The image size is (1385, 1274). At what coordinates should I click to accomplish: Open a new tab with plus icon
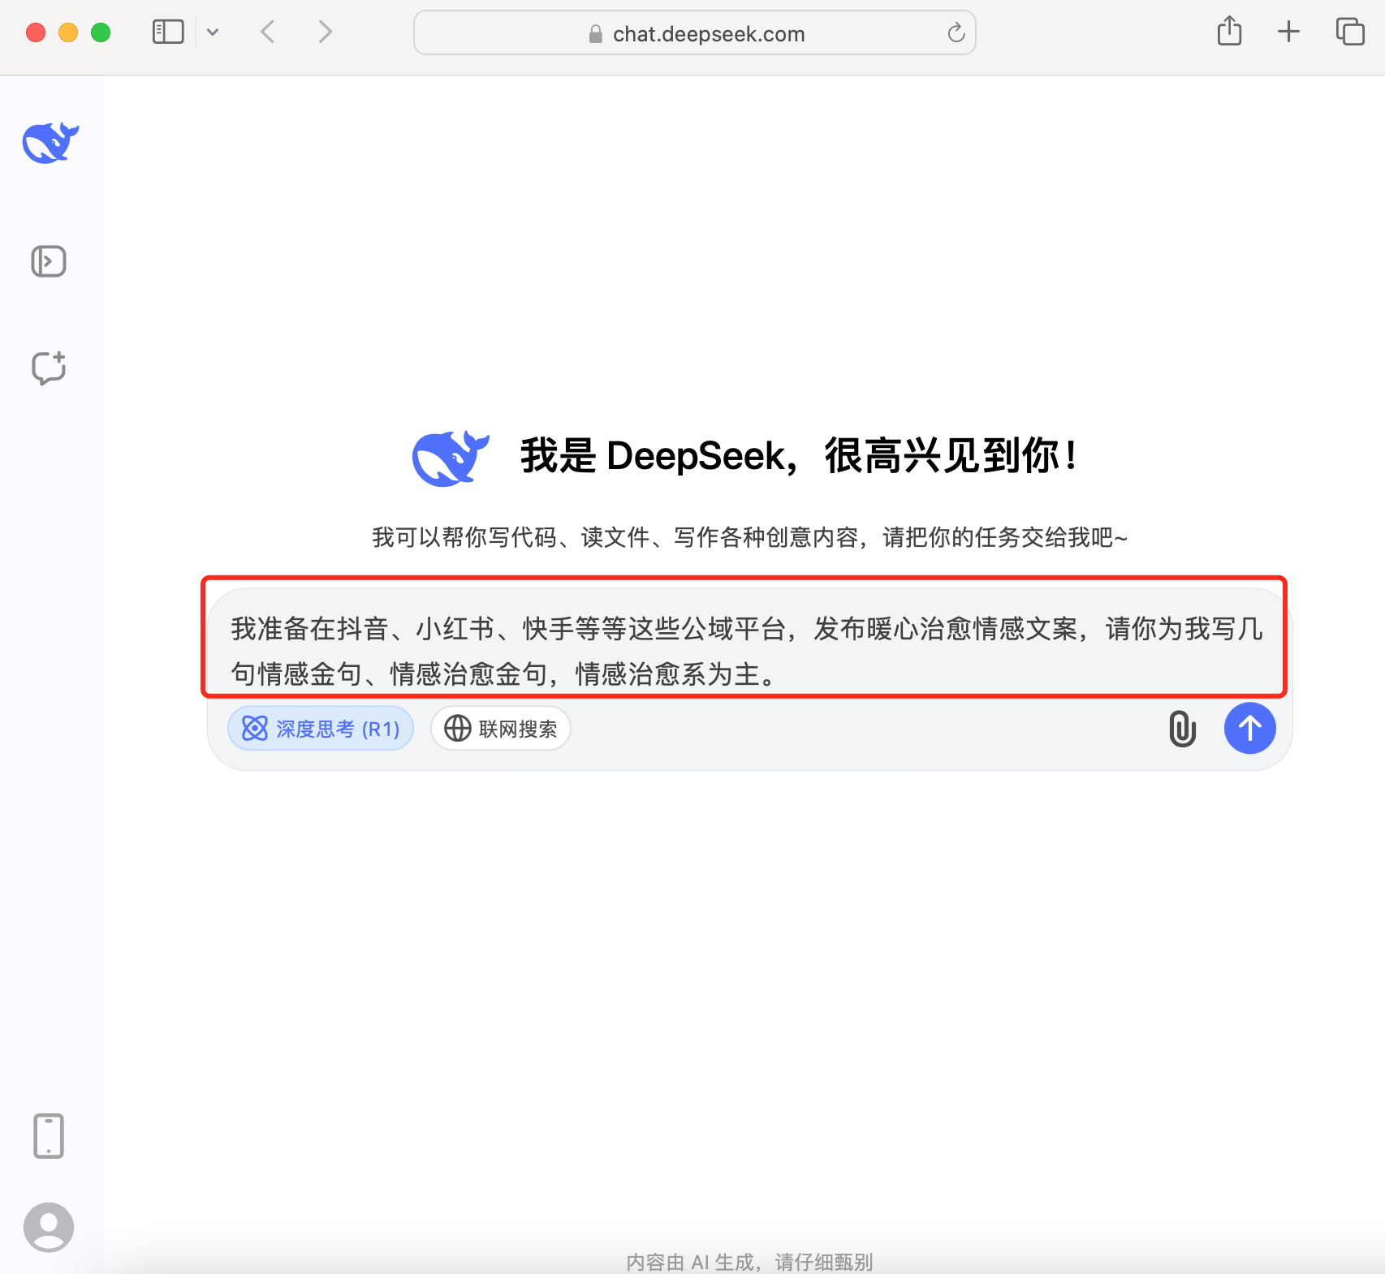tap(1288, 32)
